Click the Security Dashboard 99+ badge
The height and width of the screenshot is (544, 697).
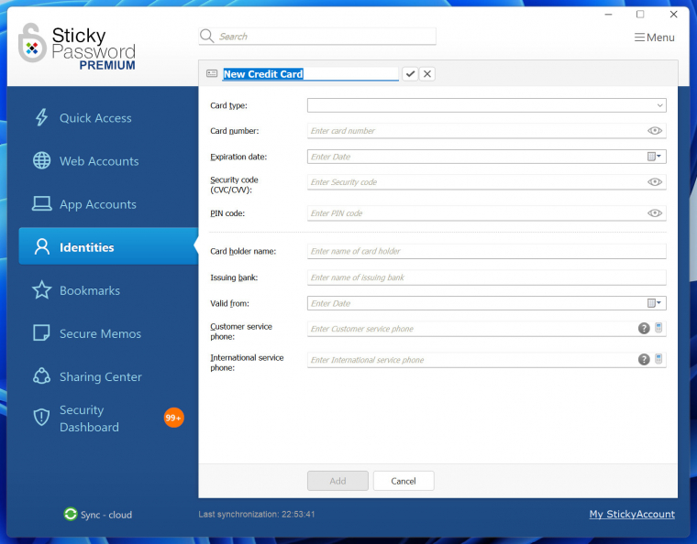(x=173, y=418)
